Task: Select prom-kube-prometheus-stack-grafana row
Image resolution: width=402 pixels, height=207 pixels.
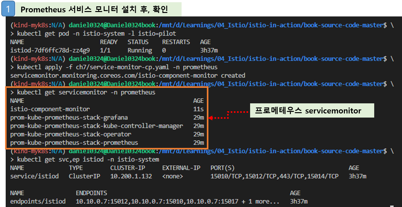Action: 107,118
